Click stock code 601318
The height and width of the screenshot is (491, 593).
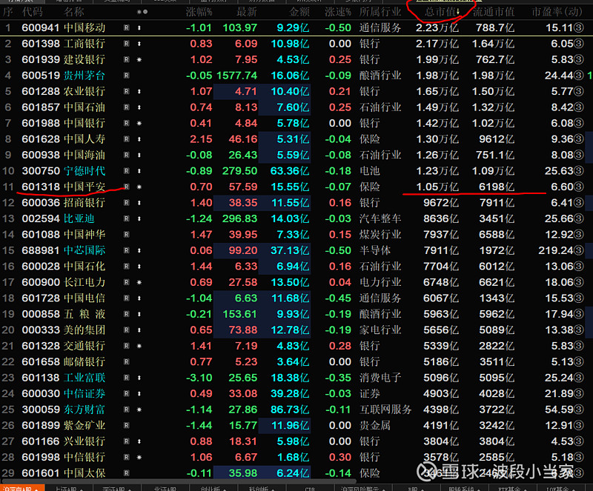[x=41, y=187]
